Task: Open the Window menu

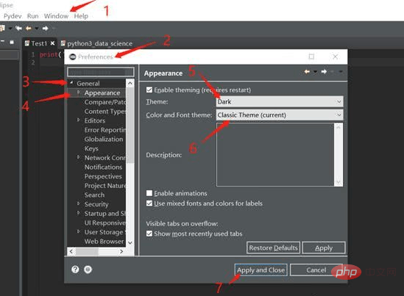Action: [56, 16]
